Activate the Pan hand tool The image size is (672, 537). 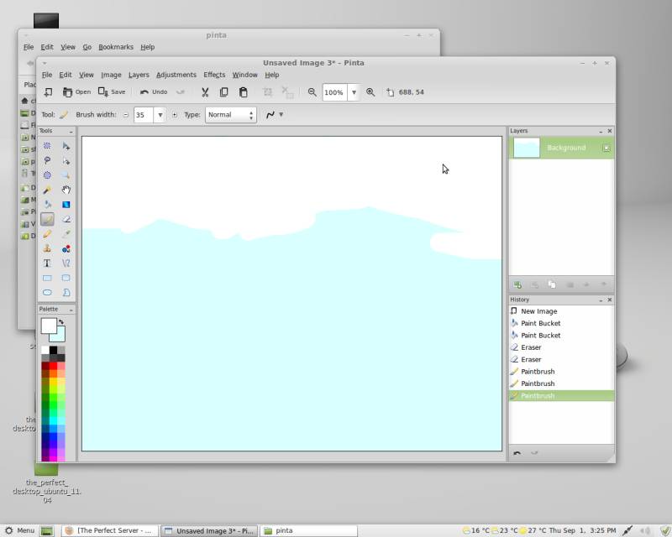point(66,190)
